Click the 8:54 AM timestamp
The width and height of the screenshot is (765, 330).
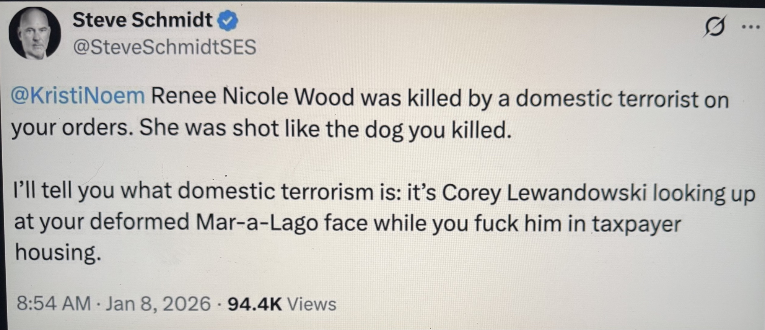point(54,304)
